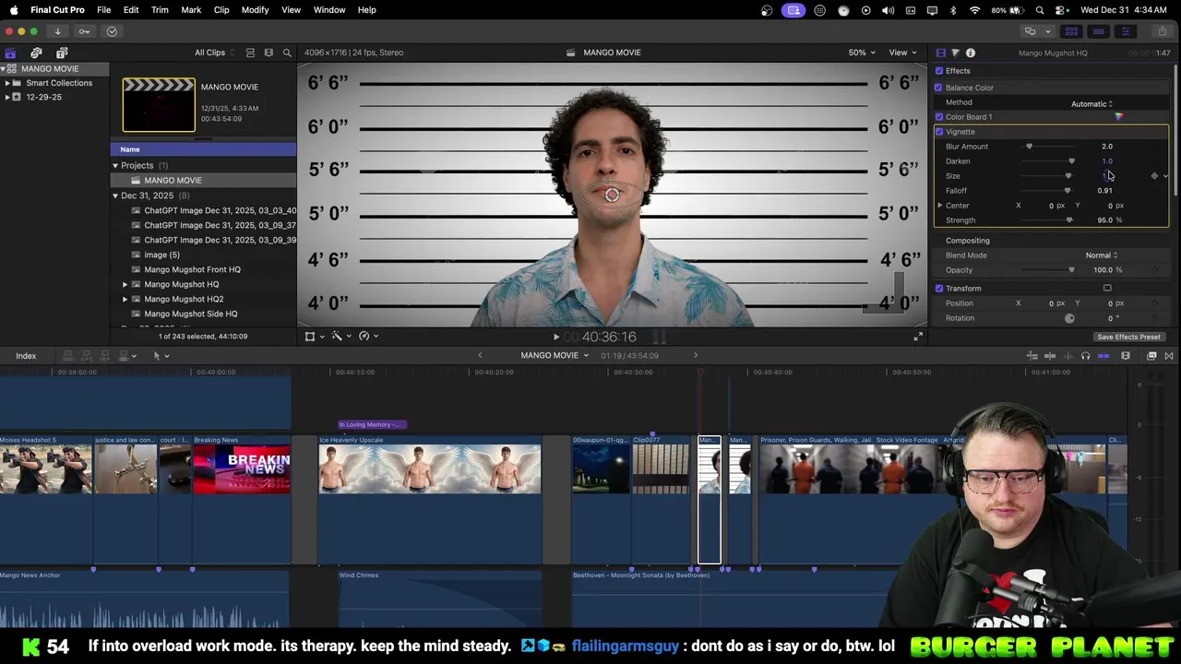Image resolution: width=1181 pixels, height=664 pixels.
Task: Uncheck the Transform checkbox
Action: click(x=939, y=289)
